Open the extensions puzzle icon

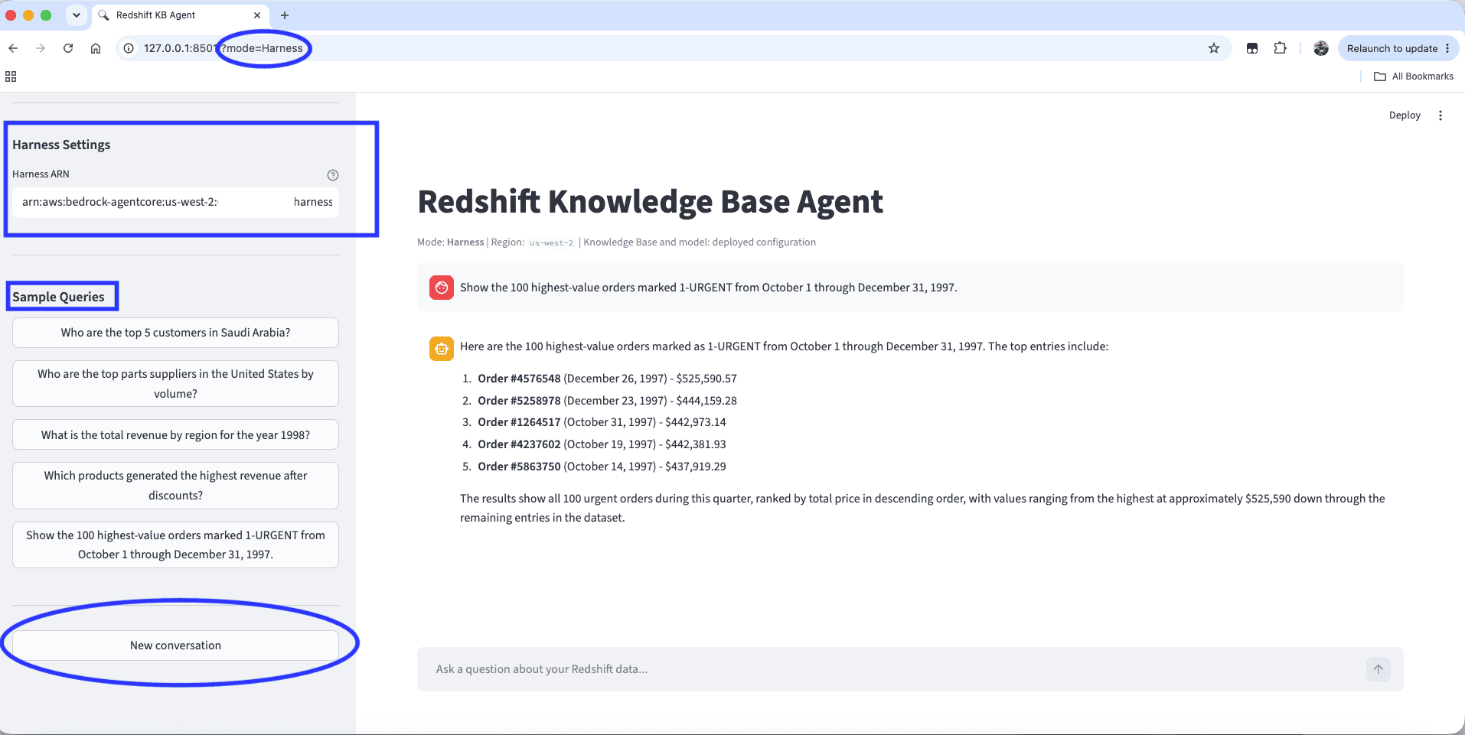tap(1280, 48)
